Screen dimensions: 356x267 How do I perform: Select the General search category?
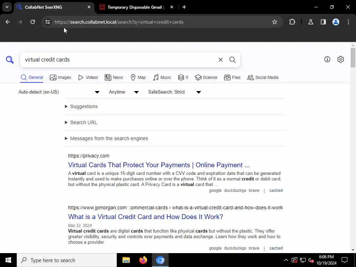[32, 78]
